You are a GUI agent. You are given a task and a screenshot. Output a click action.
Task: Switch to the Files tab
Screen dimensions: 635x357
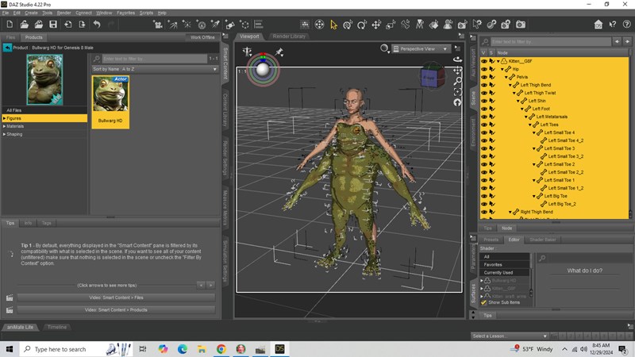(x=10, y=37)
